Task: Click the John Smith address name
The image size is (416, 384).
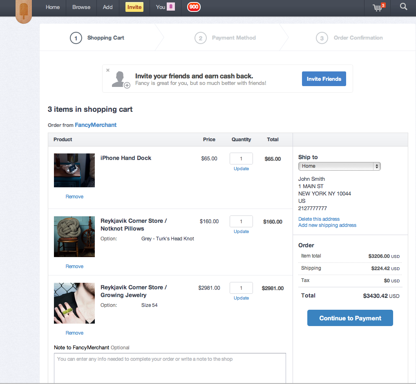Action: 311,179
